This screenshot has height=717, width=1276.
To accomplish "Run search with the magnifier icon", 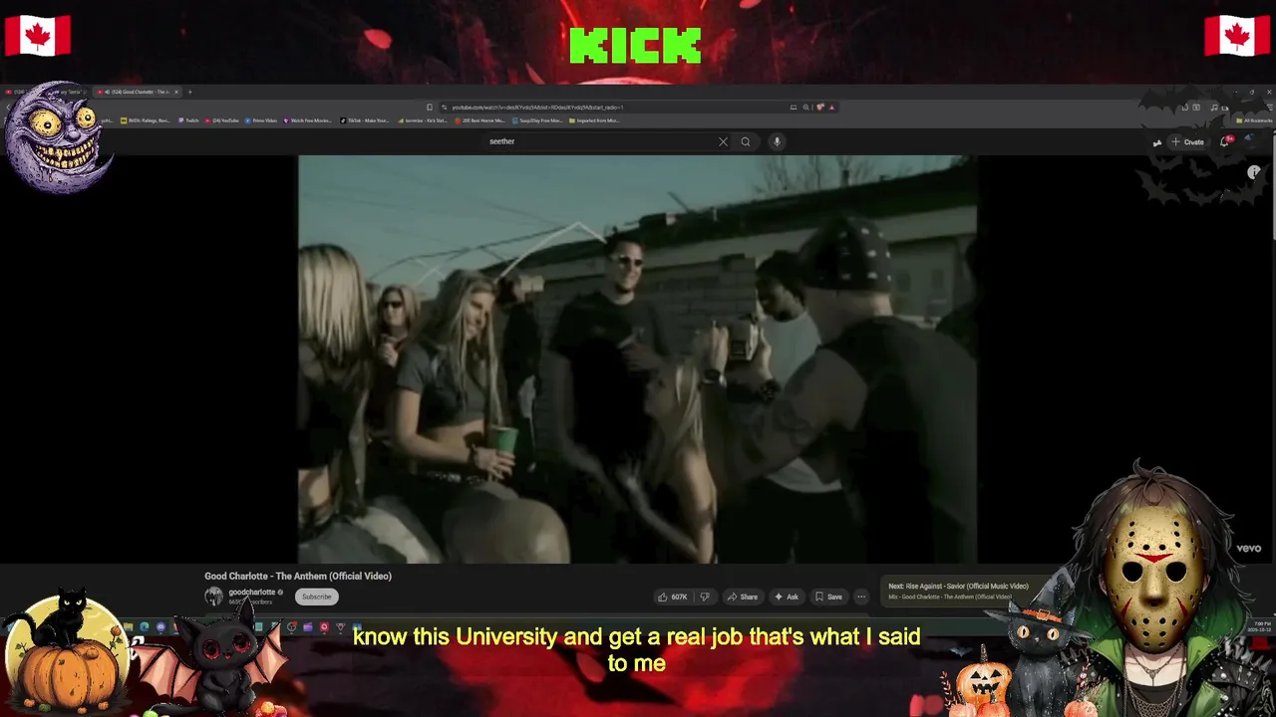I will [745, 141].
